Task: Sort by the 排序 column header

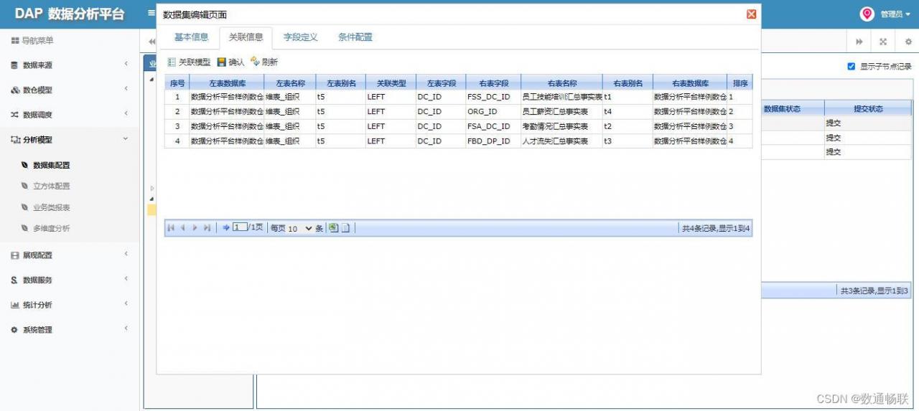Action: tap(740, 83)
